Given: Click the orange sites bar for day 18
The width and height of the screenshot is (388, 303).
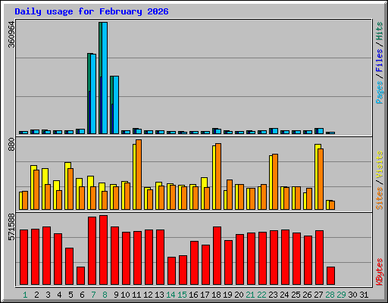Looking at the screenshot, I should (218, 176).
